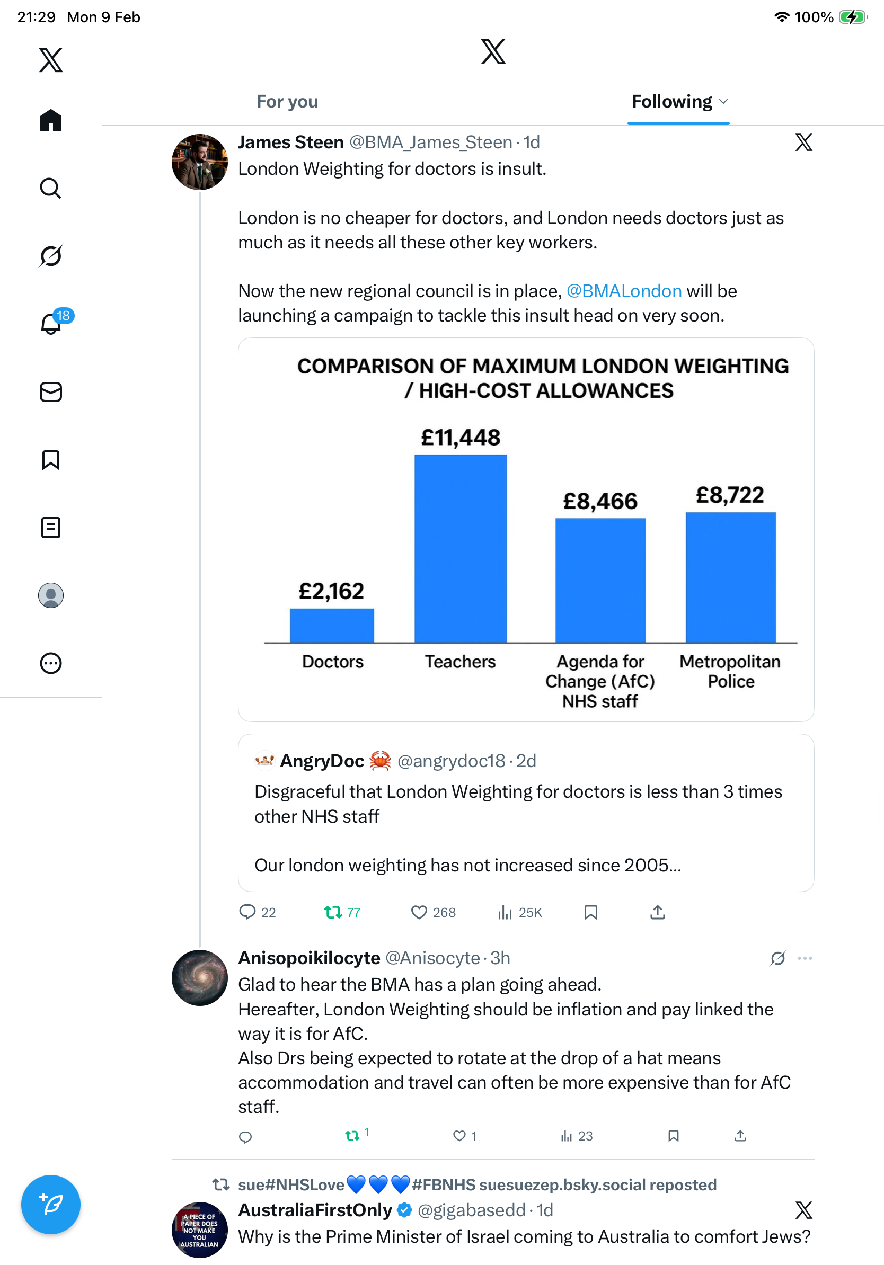The width and height of the screenshot is (884, 1265).
Task: Open the More options circle icon
Action: point(51,663)
